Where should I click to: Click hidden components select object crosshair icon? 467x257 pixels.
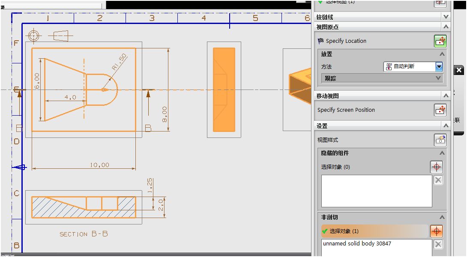(436, 167)
